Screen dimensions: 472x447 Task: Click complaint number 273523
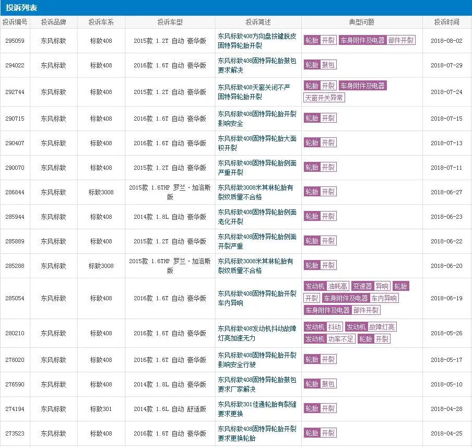(x=15, y=433)
